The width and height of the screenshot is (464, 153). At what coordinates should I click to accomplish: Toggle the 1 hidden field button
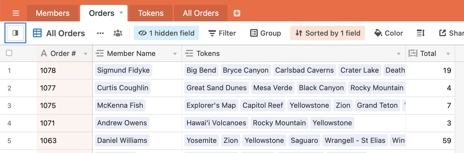pyautogui.click(x=166, y=33)
